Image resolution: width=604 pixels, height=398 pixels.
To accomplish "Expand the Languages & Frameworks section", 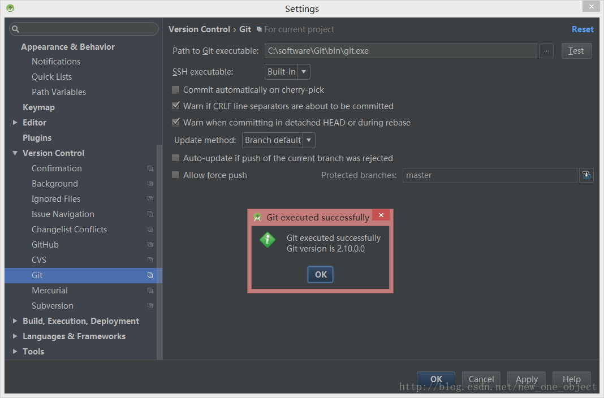I will click(15, 336).
